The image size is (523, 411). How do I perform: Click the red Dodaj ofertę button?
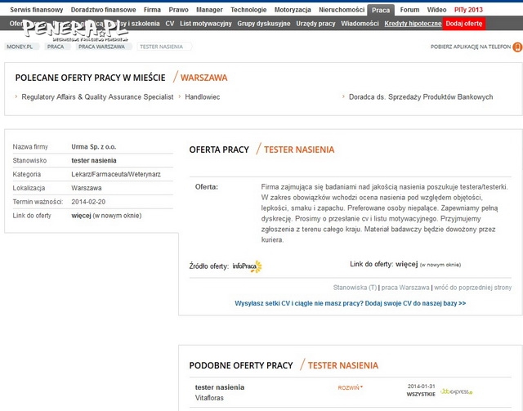[x=464, y=24]
